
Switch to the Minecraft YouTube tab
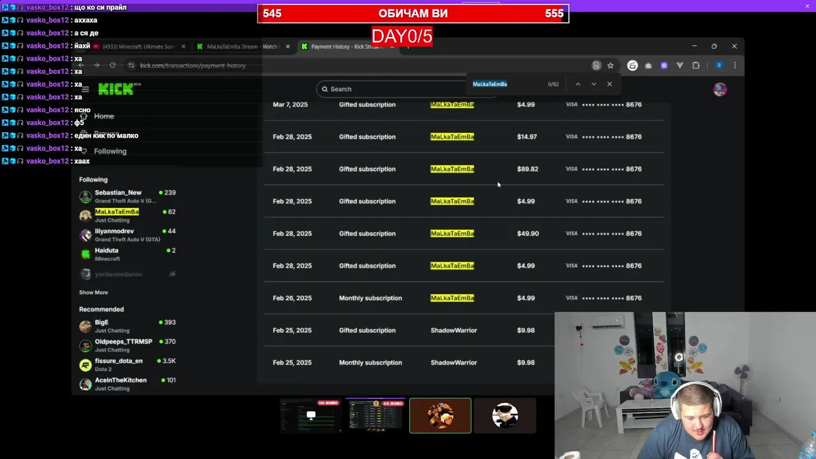click(139, 47)
